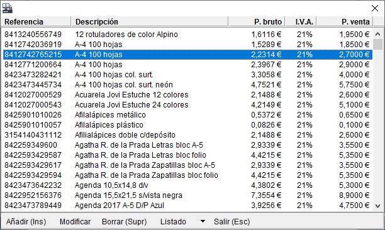Viewport: 385px width, 230px height.
Task: Sort by the Descripción column header
Action: pos(150,21)
